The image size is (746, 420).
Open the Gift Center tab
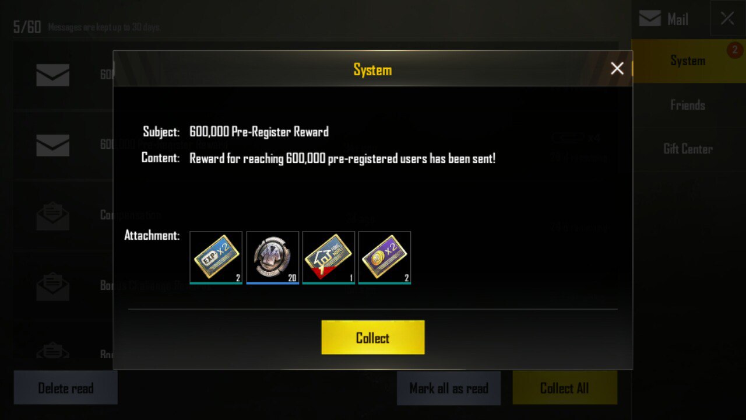click(x=688, y=149)
